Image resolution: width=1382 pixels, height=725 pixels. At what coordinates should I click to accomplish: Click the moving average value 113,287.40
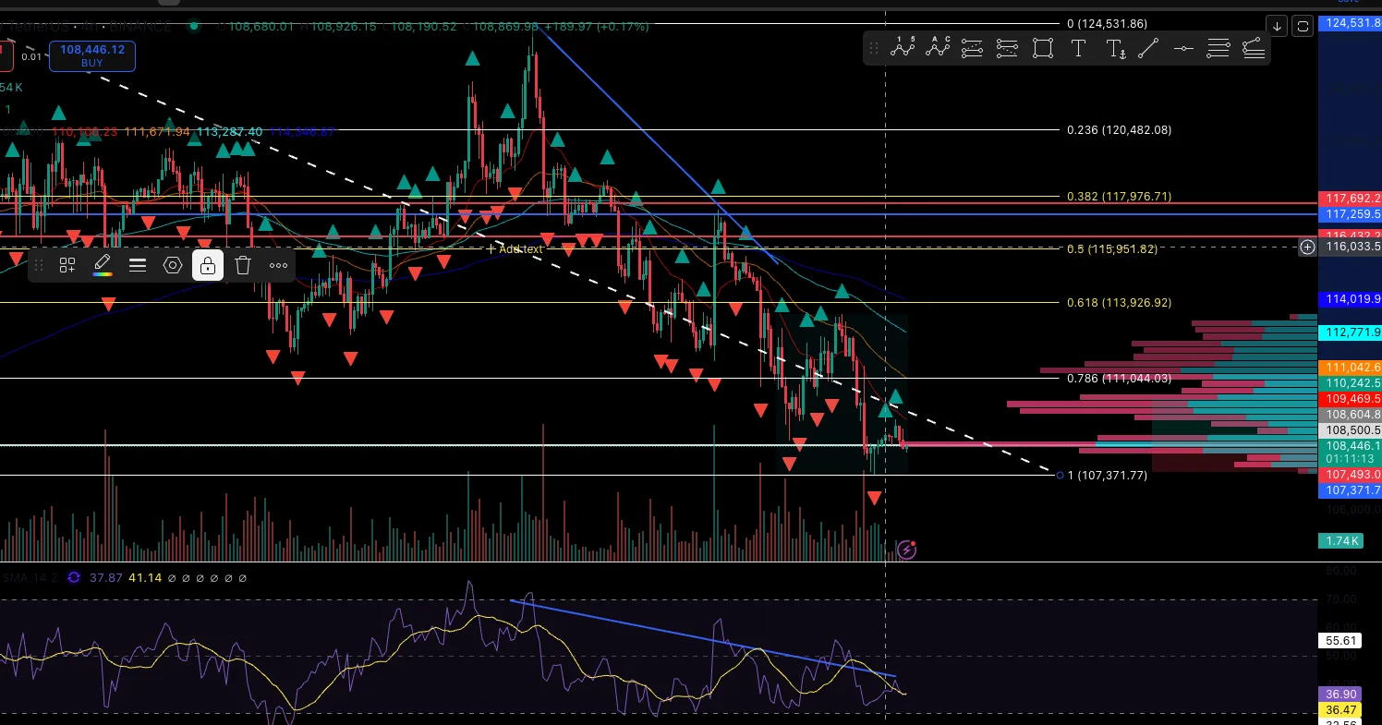click(229, 133)
